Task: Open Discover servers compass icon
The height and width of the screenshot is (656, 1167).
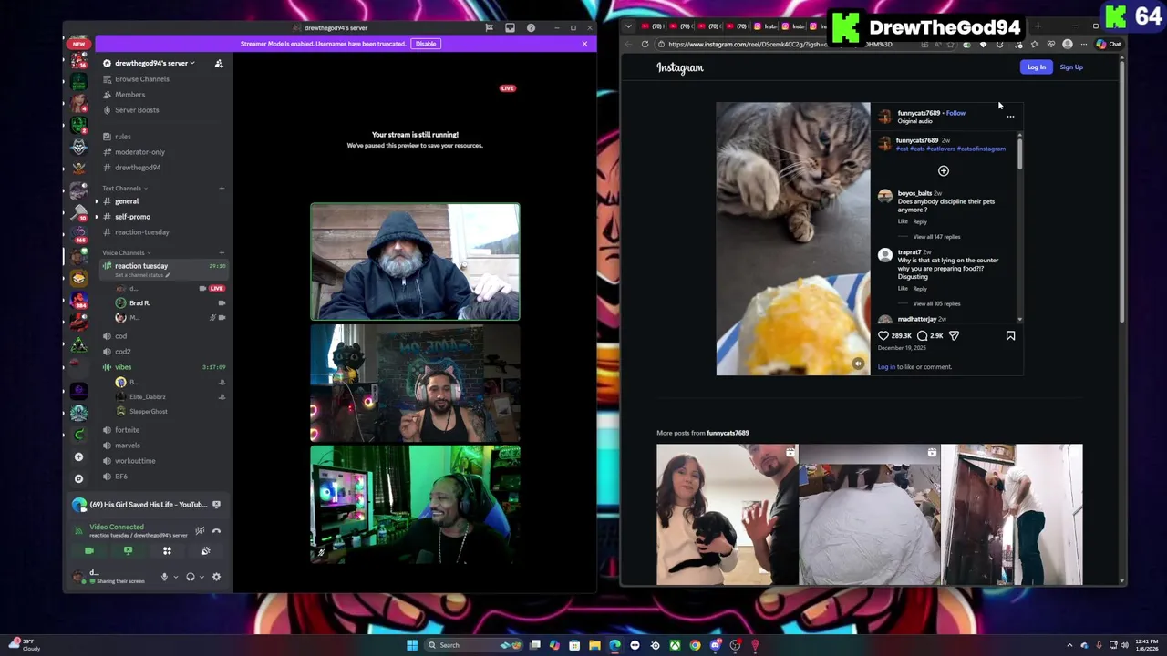Action: click(78, 478)
